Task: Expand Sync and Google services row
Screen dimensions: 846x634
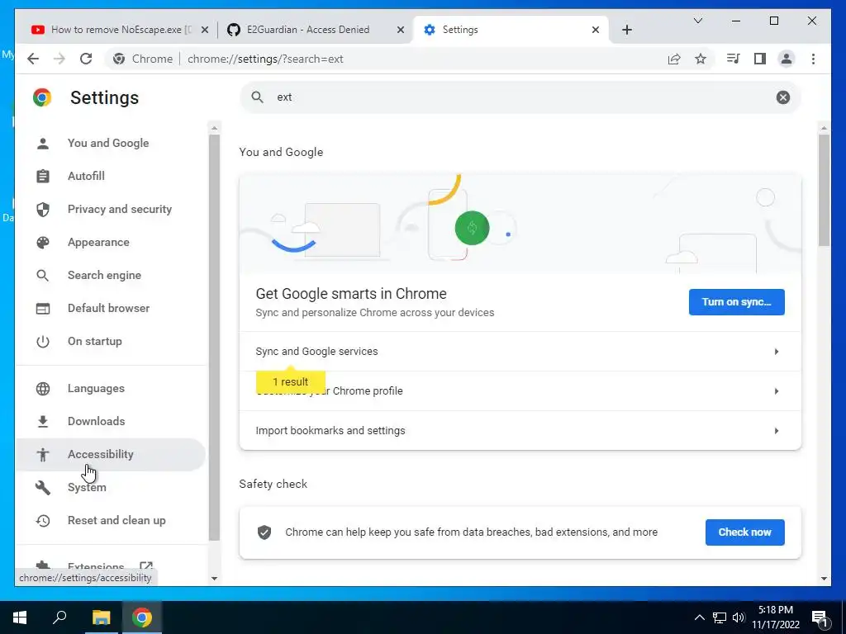Action: [520, 352]
